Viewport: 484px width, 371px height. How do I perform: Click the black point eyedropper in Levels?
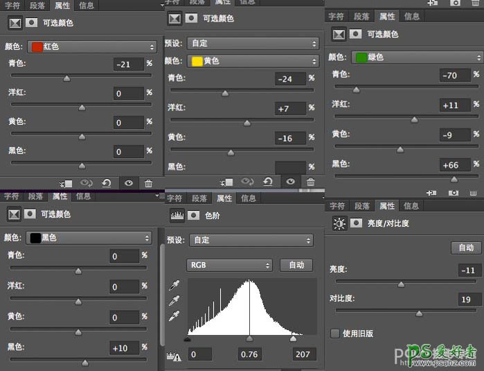(x=174, y=286)
